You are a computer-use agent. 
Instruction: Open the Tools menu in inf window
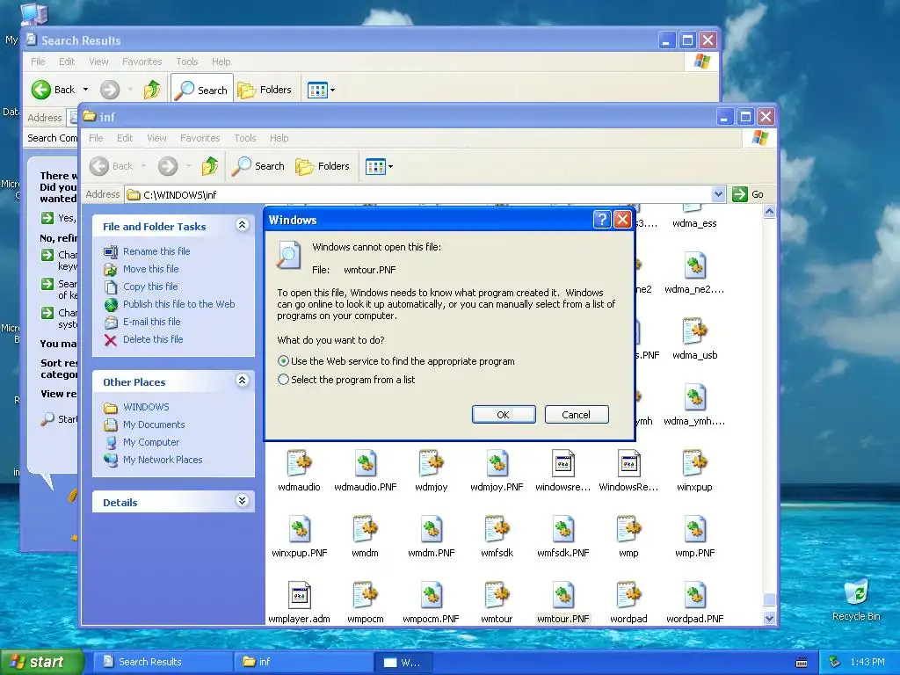(244, 138)
